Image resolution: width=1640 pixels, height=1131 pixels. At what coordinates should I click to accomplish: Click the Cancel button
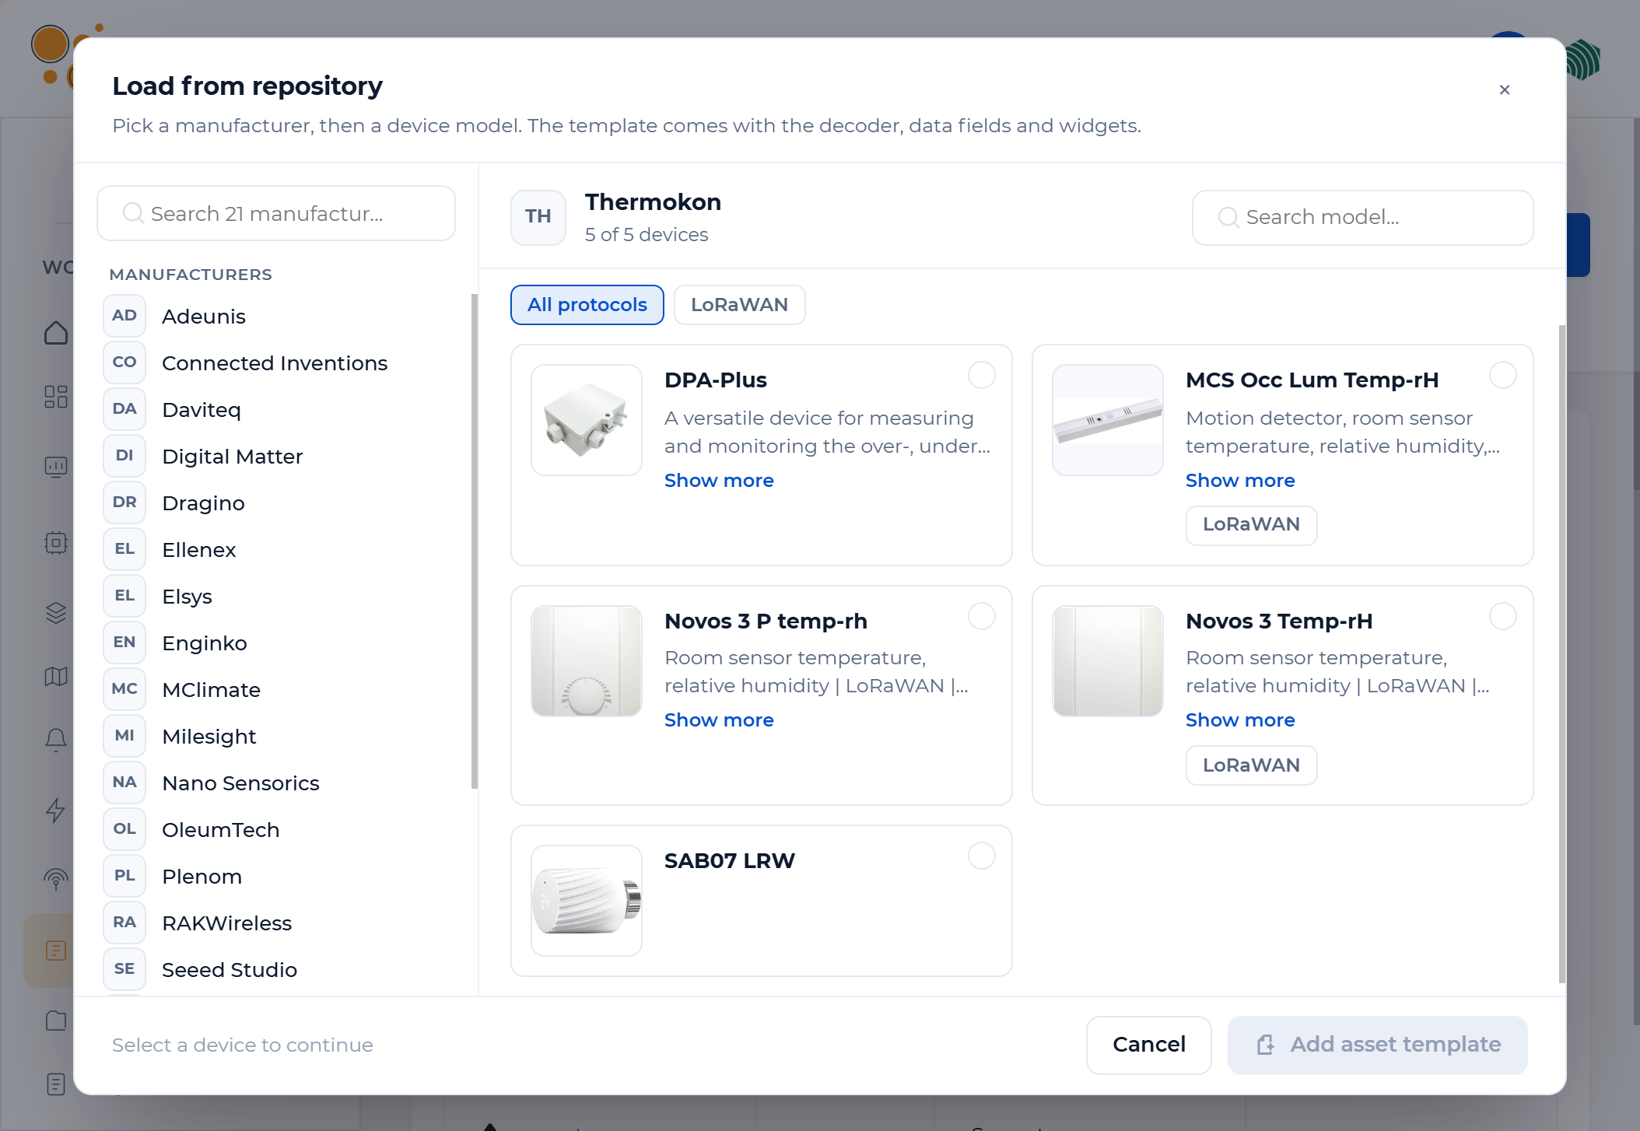coord(1149,1045)
